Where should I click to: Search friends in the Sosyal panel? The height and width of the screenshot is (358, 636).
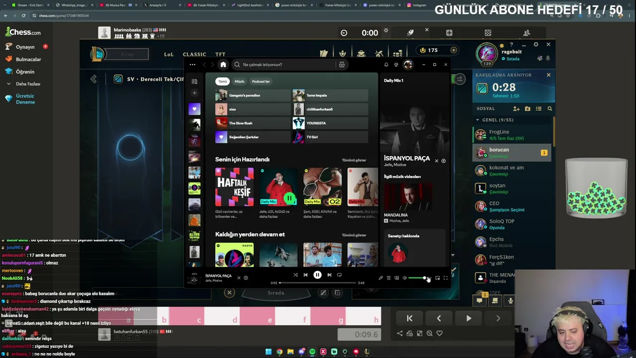550,108
